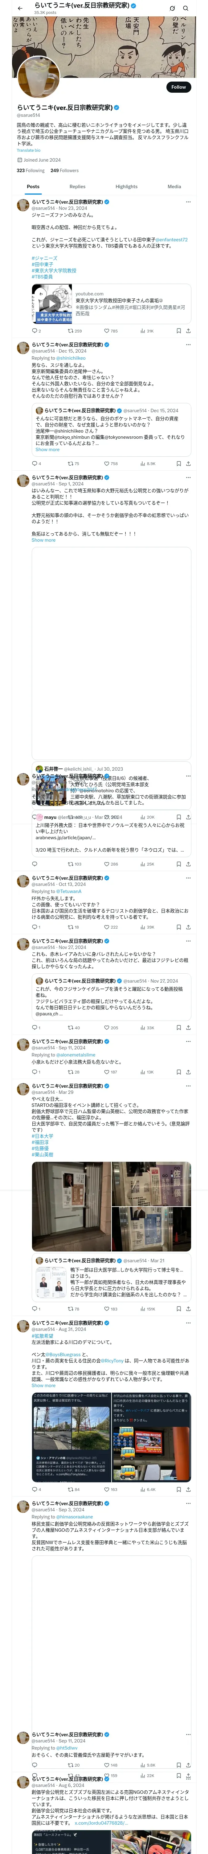Click the search icon on the profile banner

(x=186, y=8)
